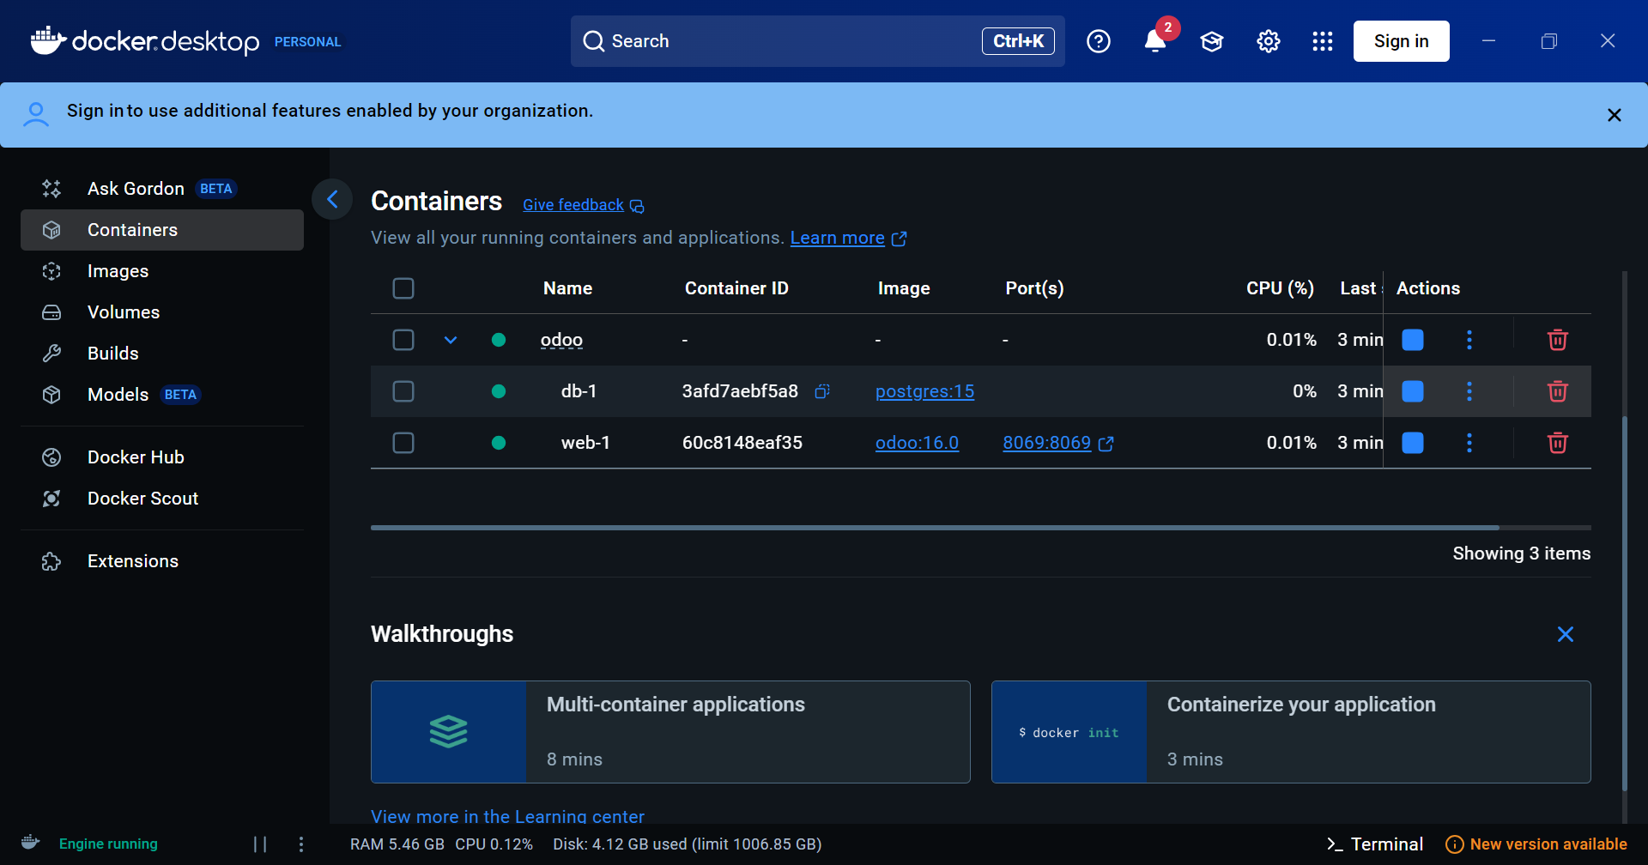Screen dimensions: 1648x865
Task: Click the Docker Desktop logo
Action: point(144,41)
